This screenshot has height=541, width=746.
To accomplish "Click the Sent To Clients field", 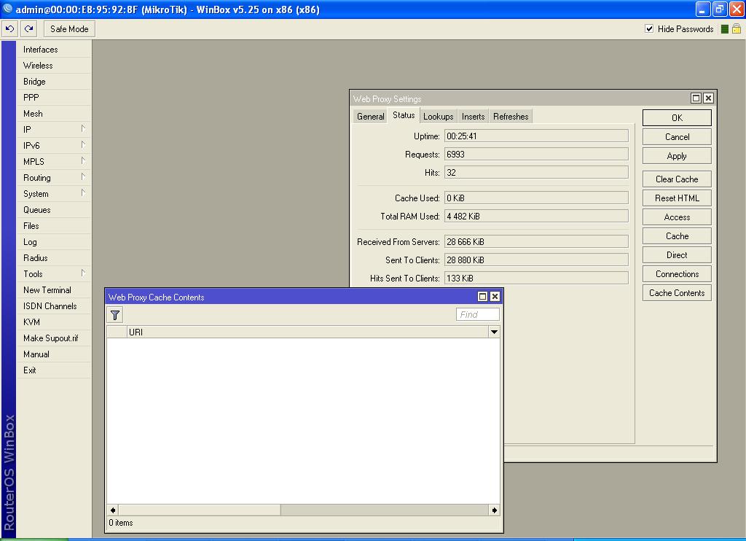I will (536, 260).
